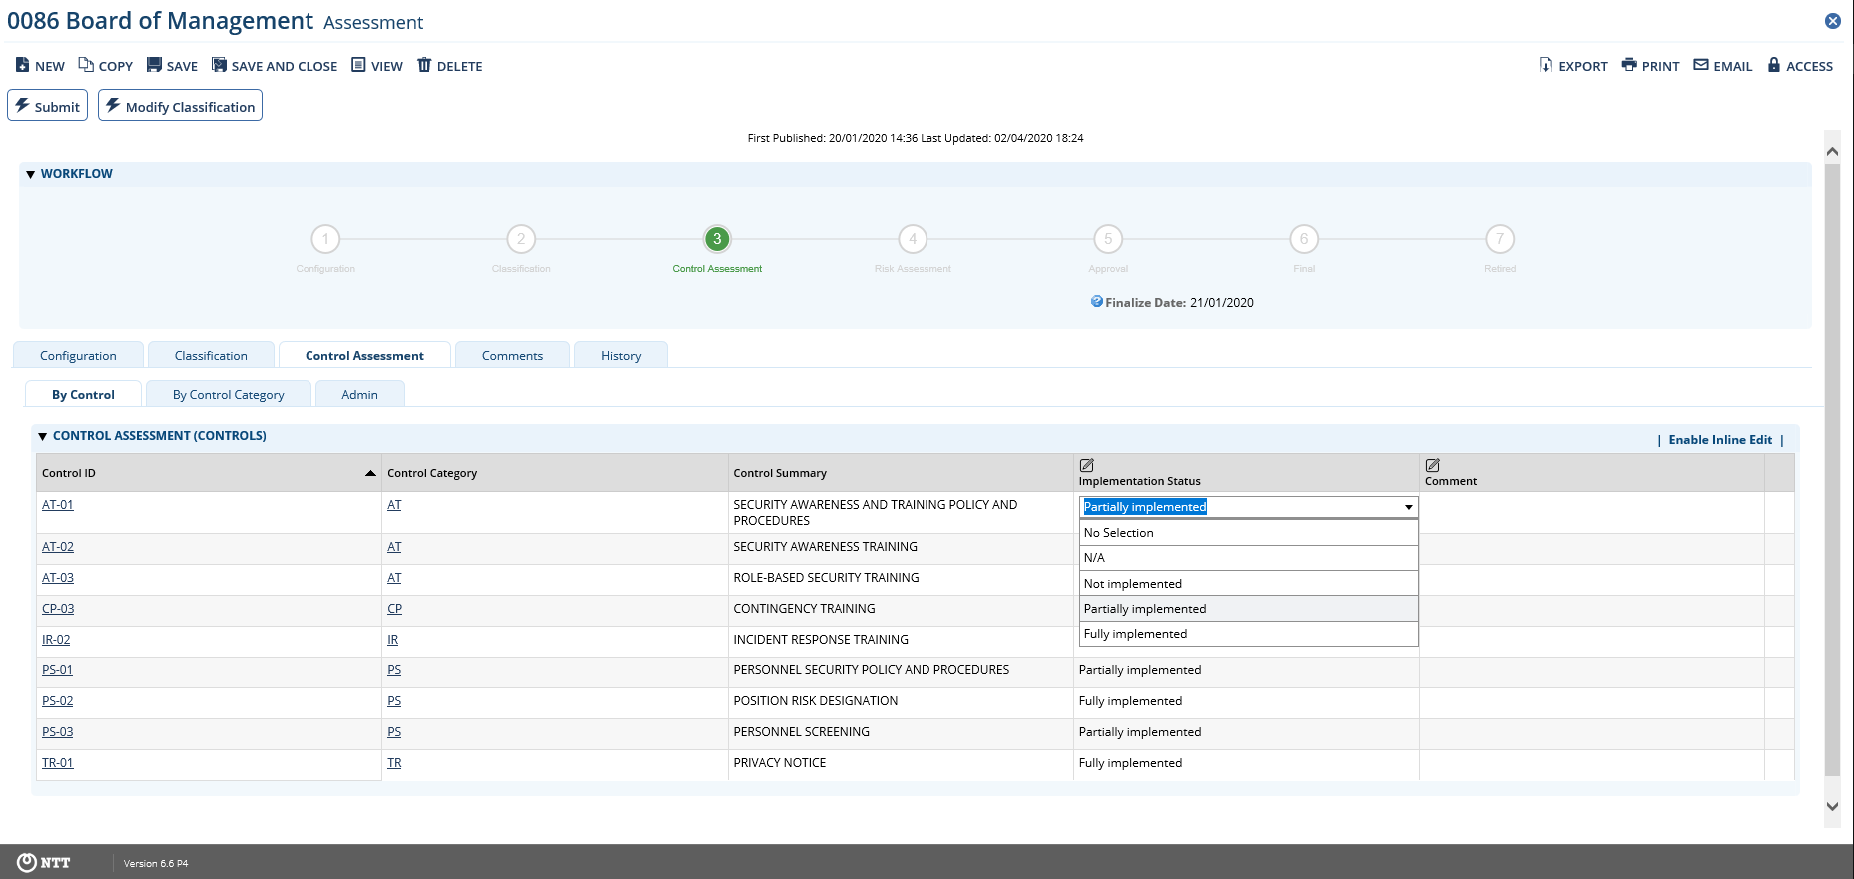Select the Control Assessment tab
The width and height of the screenshot is (1854, 879).
pyautogui.click(x=364, y=355)
